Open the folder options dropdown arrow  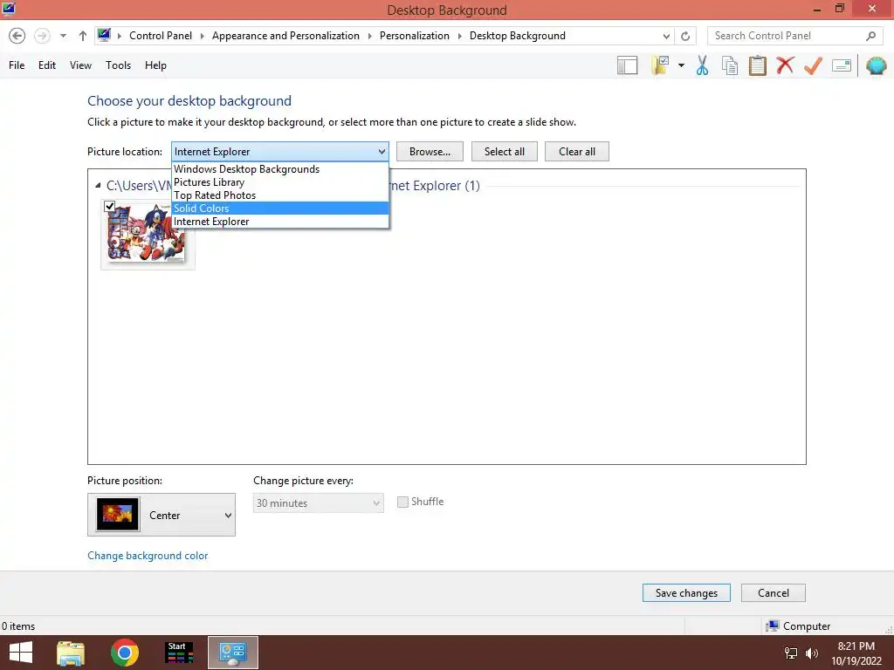(681, 65)
